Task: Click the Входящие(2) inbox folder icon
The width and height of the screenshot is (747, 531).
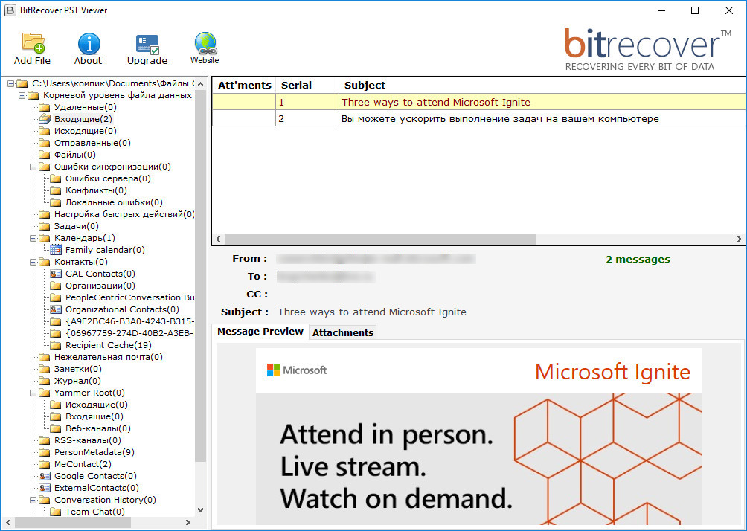Action: (45, 118)
